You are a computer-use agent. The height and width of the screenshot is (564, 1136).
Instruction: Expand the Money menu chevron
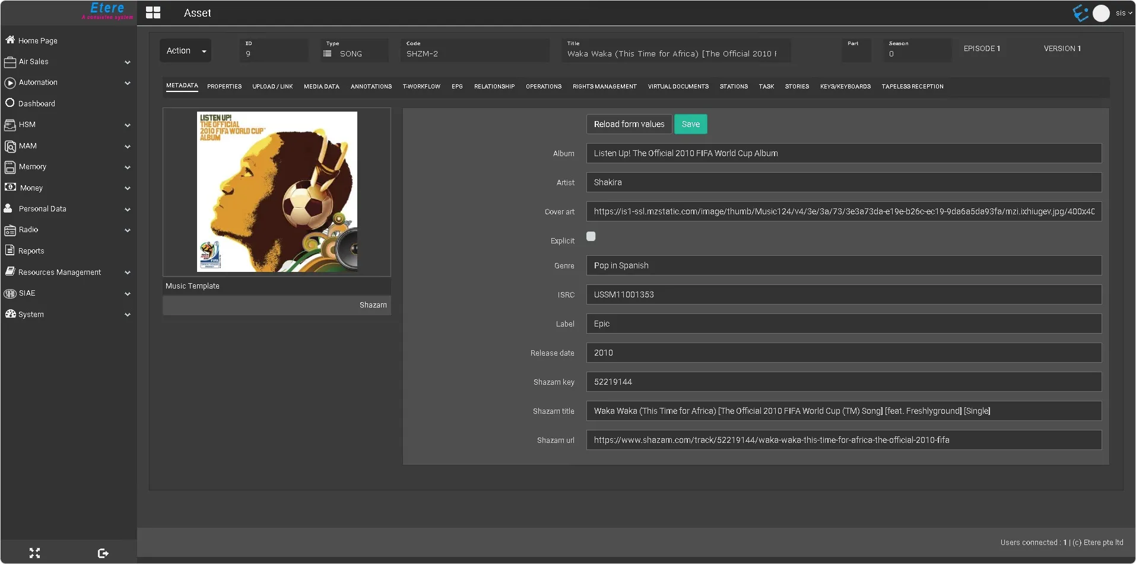coord(128,188)
